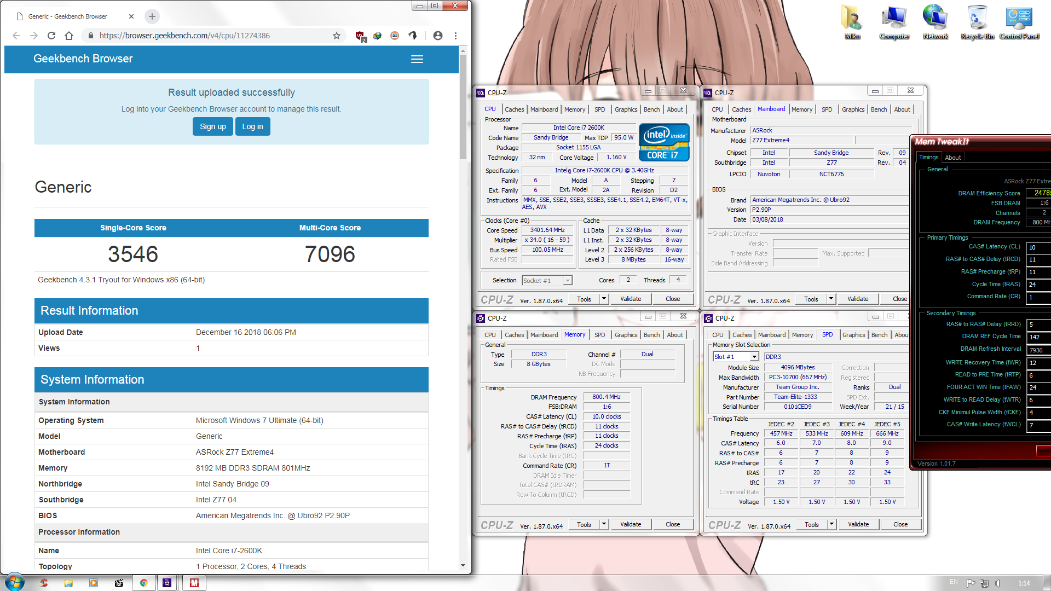
Task: Expand Tools dropdown arrow in CPU window
Action: pyautogui.click(x=604, y=299)
